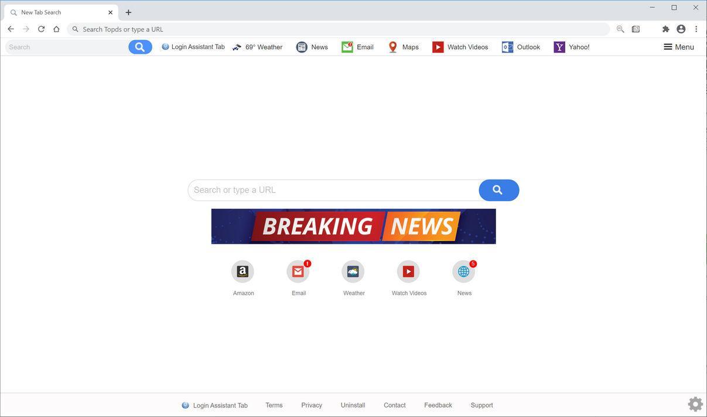Open the Privacy page link
707x417 pixels.
click(311, 405)
